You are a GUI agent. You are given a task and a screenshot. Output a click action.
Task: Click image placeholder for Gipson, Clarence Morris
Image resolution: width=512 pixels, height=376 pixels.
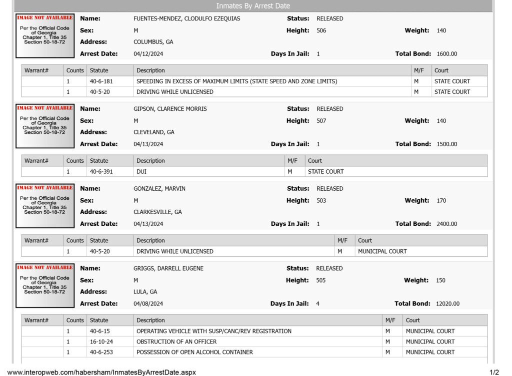pos(45,126)
